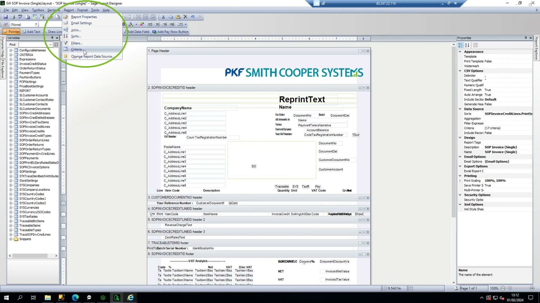
Task: Click the colour grid palette icon
Action: tap(142, 24)
